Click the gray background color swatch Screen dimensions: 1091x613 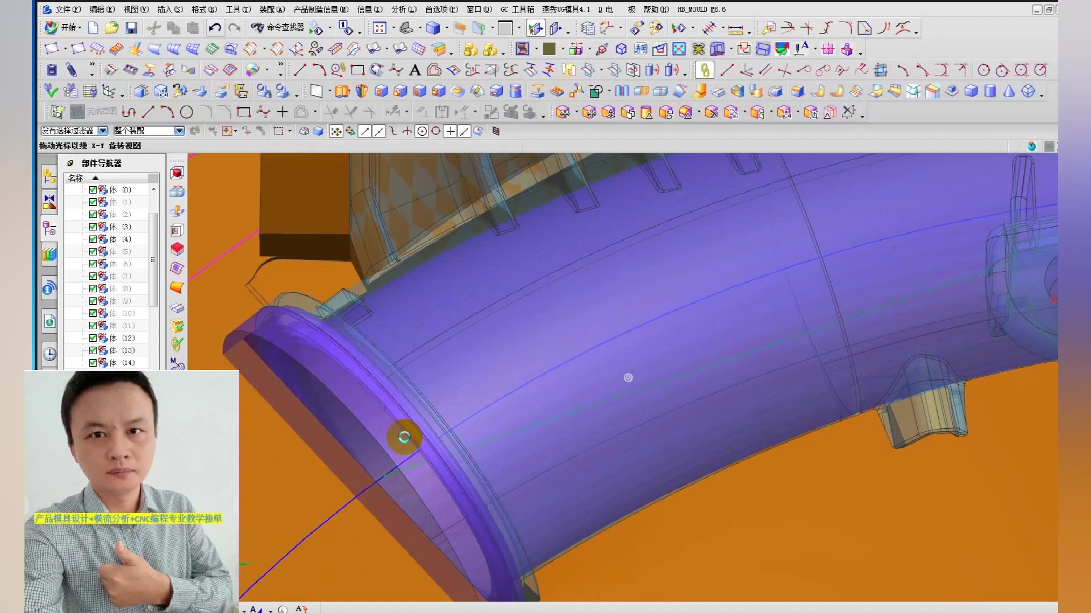click(505, 28)
